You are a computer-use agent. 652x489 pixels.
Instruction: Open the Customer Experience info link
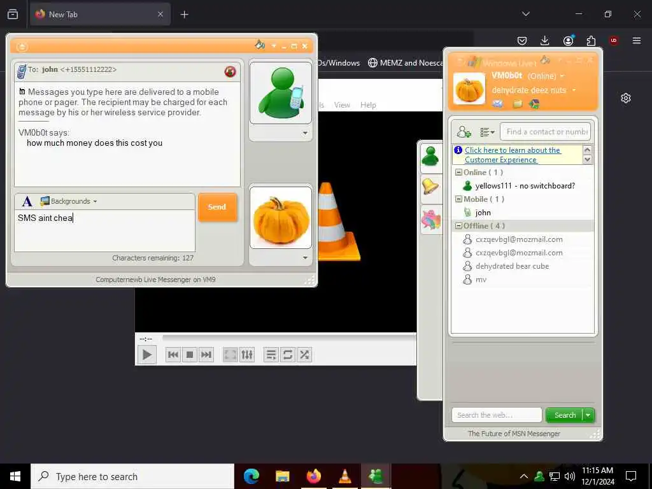pyautogui.click(x=513, y=155)
